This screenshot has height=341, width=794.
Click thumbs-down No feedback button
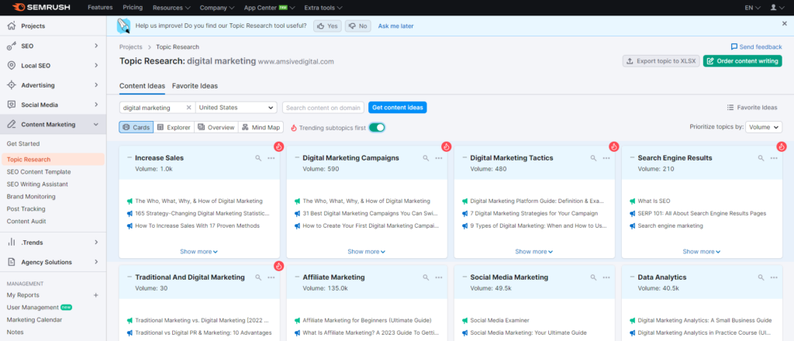(x=358, y=26)
